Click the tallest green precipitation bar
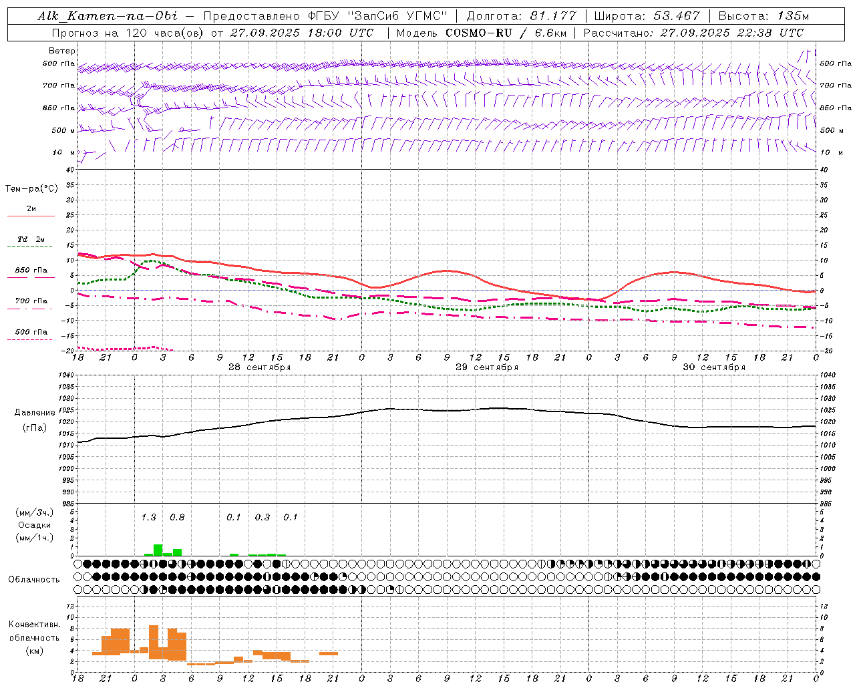855x684 pixels. 158,550
